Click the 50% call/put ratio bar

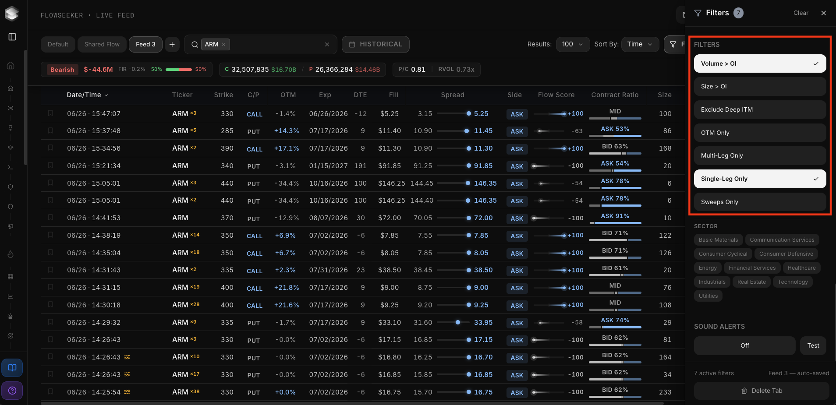[x=179, y=70]
